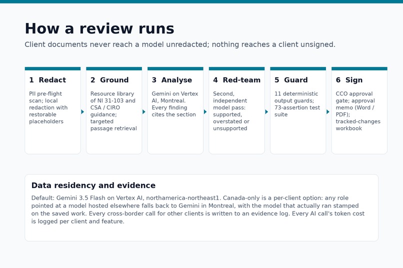403x268 pixels.
Task: Select the 'Data residency and evidence' heading
Action: (93, 185)
